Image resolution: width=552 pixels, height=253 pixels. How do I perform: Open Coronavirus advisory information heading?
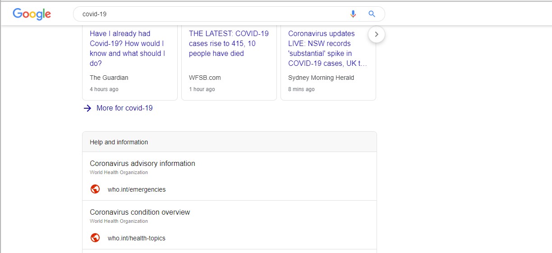coord(143,163)
